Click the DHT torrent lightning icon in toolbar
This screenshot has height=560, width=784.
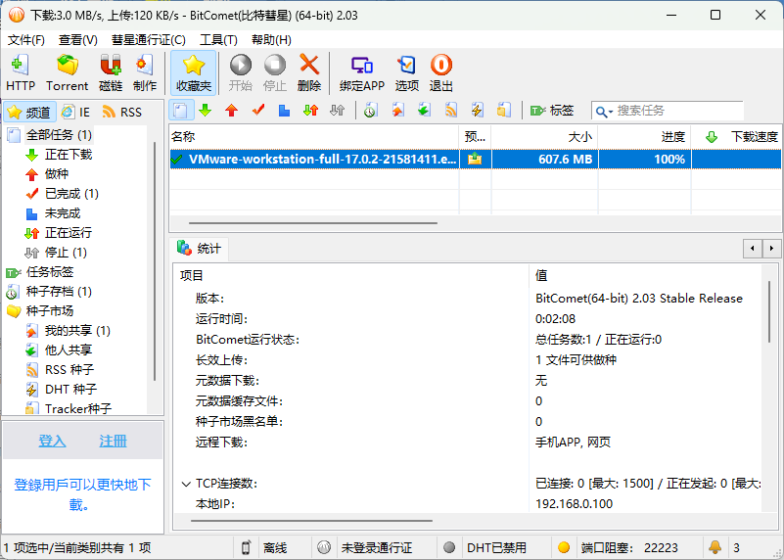click(477, 111)
